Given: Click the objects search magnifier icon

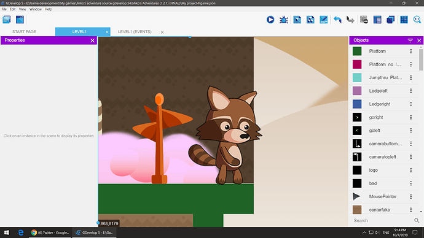Looking at the screenshot, I should coord(417,220).
